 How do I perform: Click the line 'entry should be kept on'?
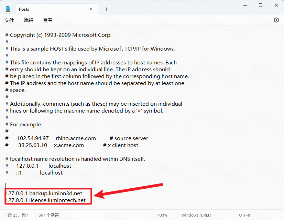87,70
